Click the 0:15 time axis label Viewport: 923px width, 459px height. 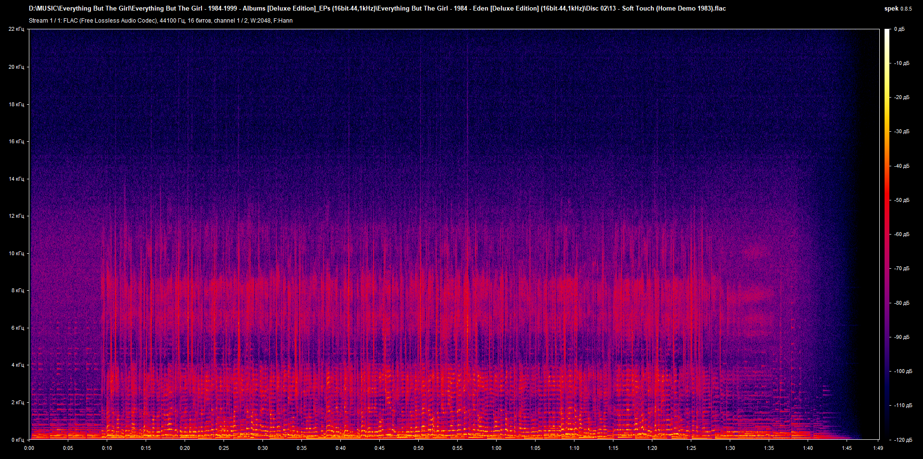tap(146, 448)
